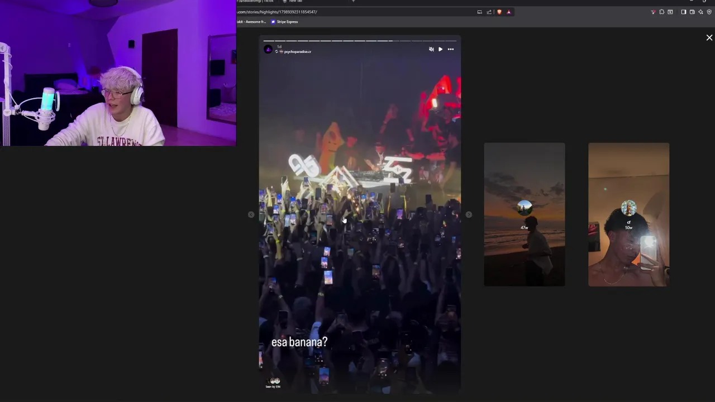
Task: Open the Seen by viewers list
Action: (273, 383)
